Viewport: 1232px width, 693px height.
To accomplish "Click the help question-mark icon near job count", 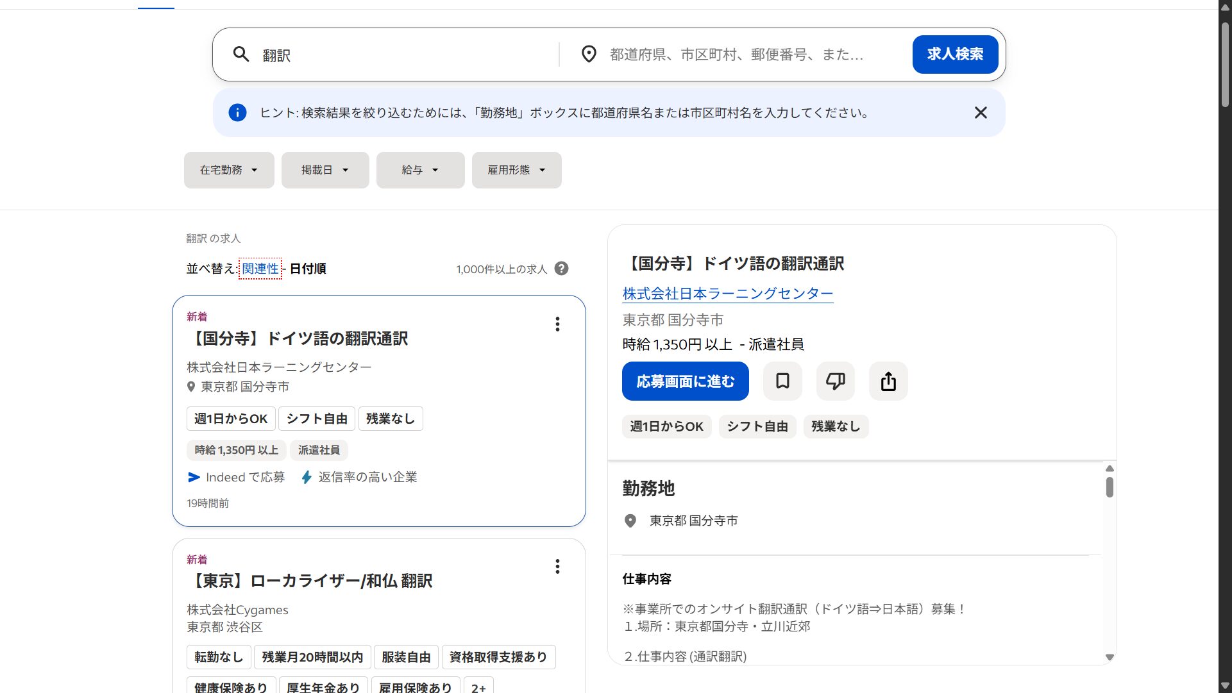I will (x=562, y=269).
